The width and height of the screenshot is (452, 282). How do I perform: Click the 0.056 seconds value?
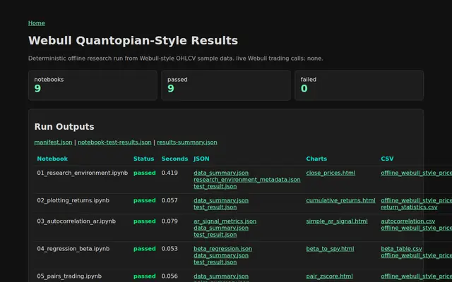tap(169, 276)
